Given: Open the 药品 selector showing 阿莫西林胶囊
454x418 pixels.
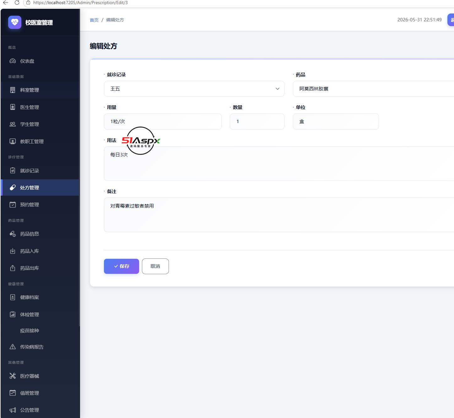Looking at the screenshot, I should click(x=373, y=89).
